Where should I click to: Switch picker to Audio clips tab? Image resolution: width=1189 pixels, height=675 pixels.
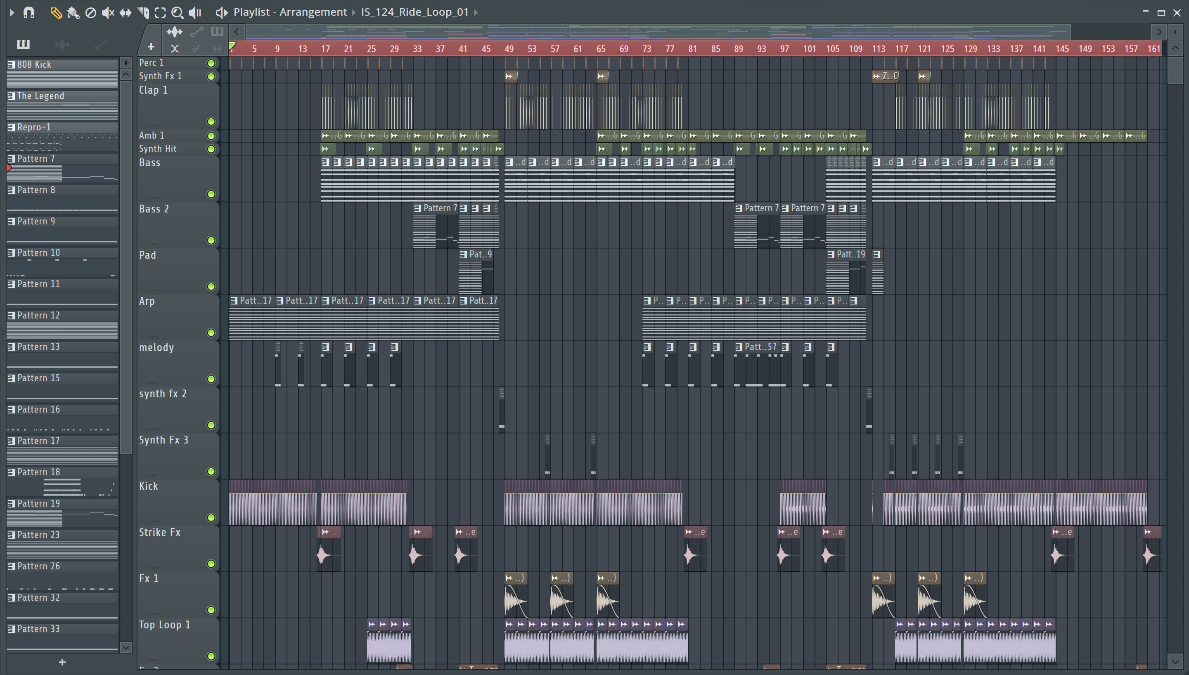click(62, 45)
